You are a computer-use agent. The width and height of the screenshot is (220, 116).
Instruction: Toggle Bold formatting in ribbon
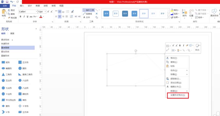pos(21,16)
